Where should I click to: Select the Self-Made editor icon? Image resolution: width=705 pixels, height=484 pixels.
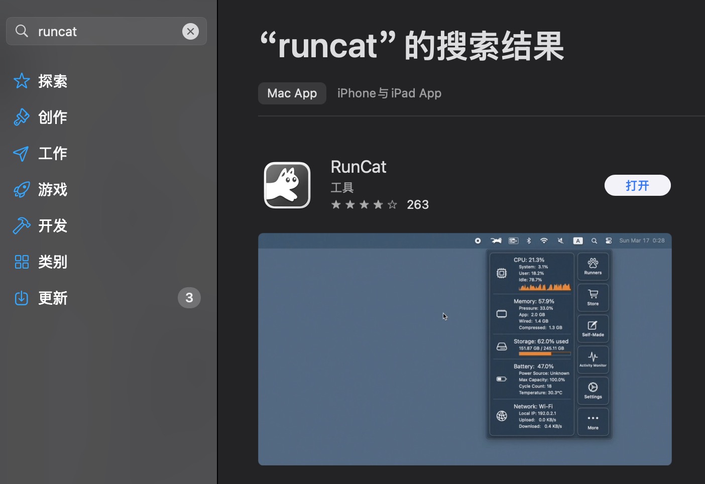593,328
